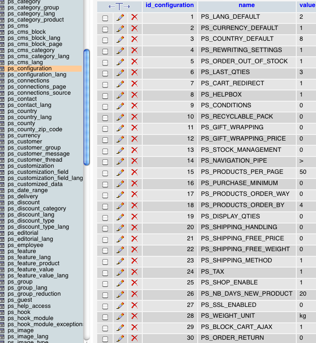The width and height of the screenshot is (316, 343).
Task: Tick the checkbox for PS_LAST_QTIES
Action: pos(105,74)
